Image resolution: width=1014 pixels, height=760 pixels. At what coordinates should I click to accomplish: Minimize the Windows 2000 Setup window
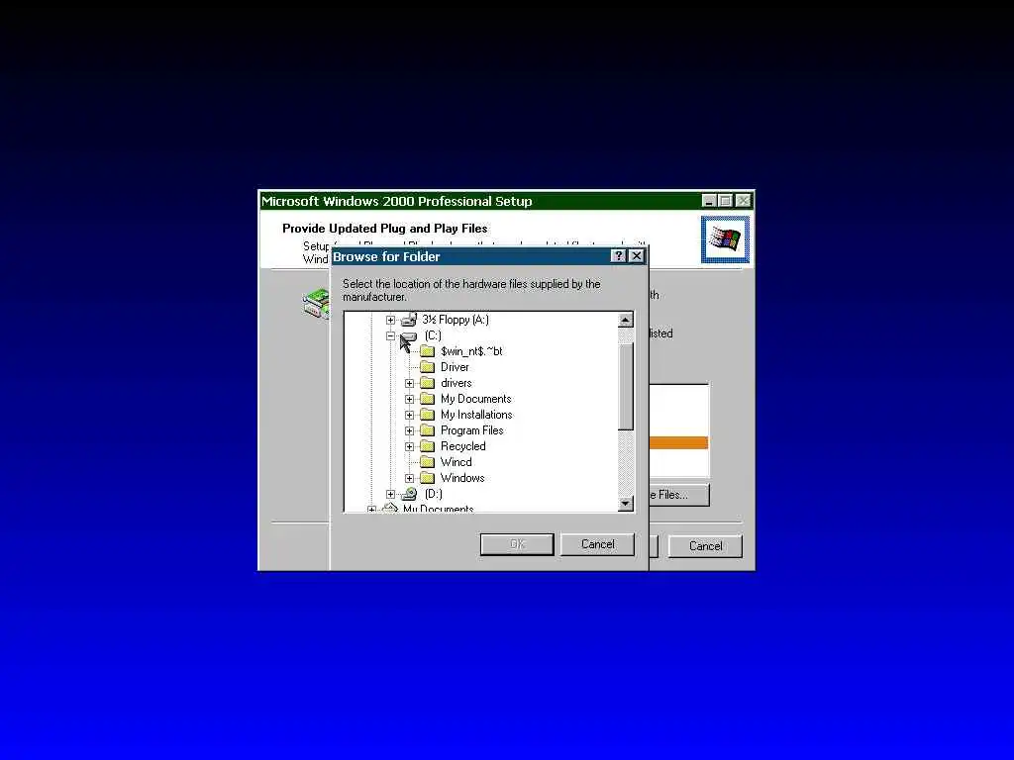click(709, 201)
